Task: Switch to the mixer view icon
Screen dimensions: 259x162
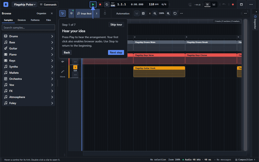Action: click(x=214, y=5)
